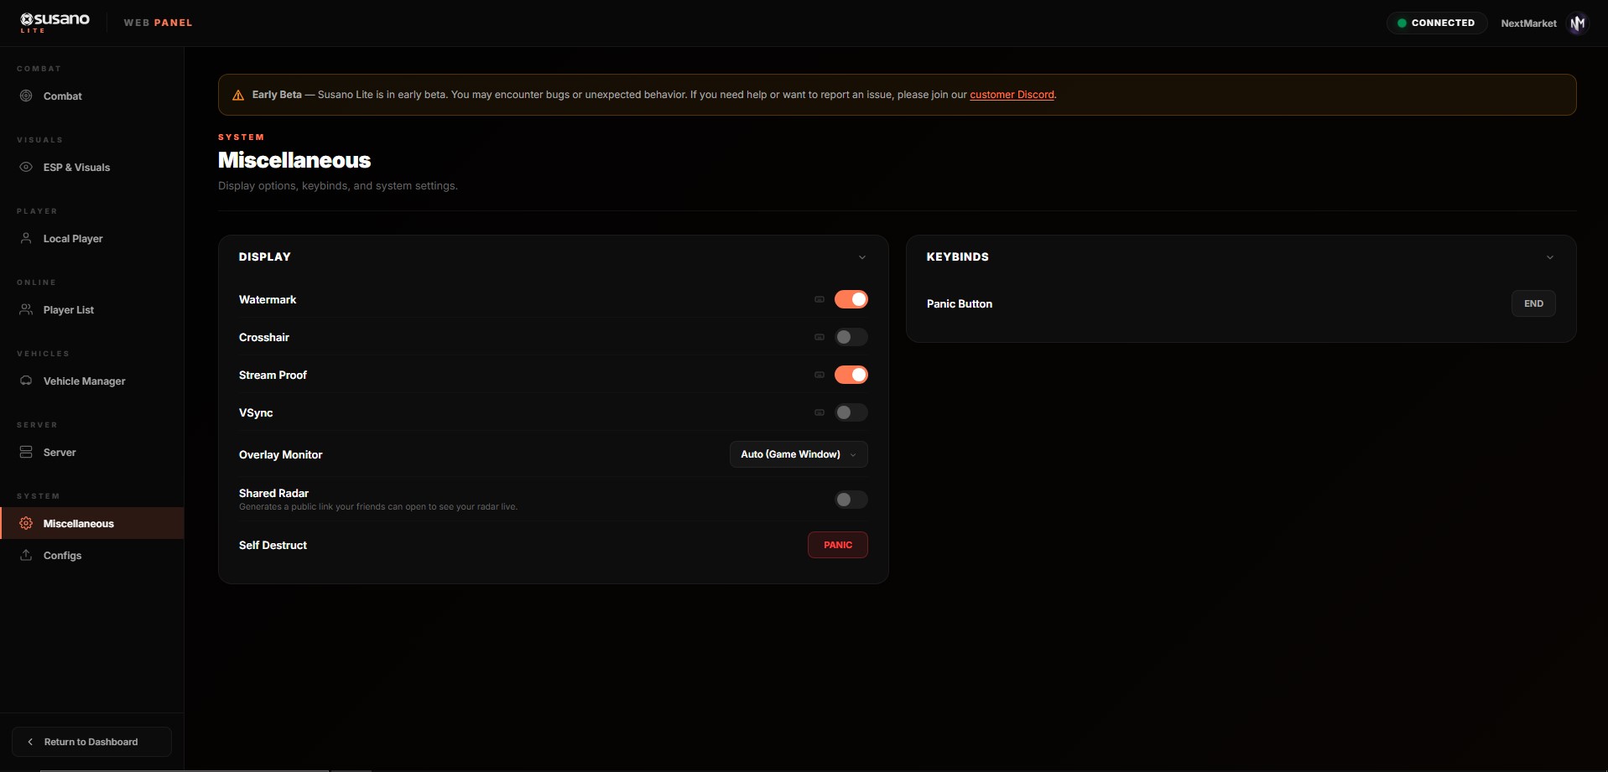Open the Vehicle Manager page
The image size is (1608, 772).
[92, 381]
